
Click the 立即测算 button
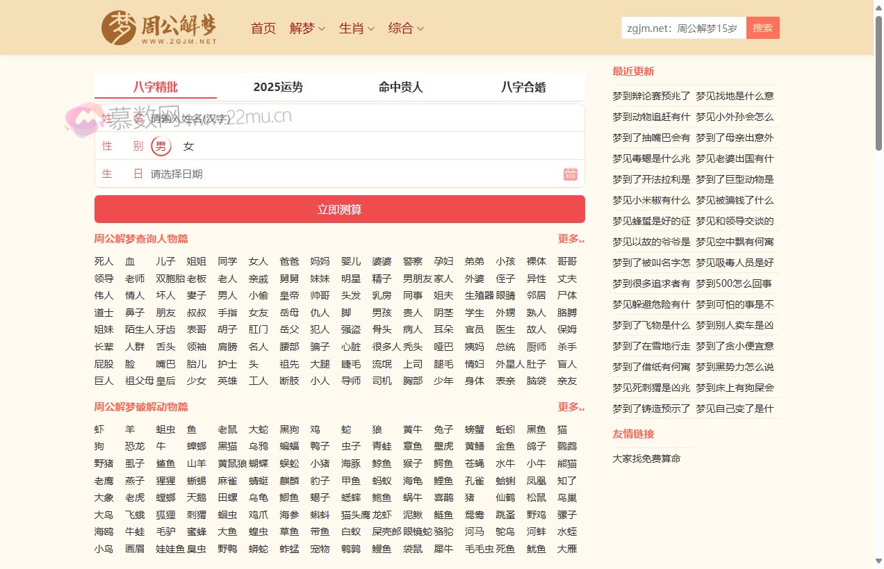point(339,208)
